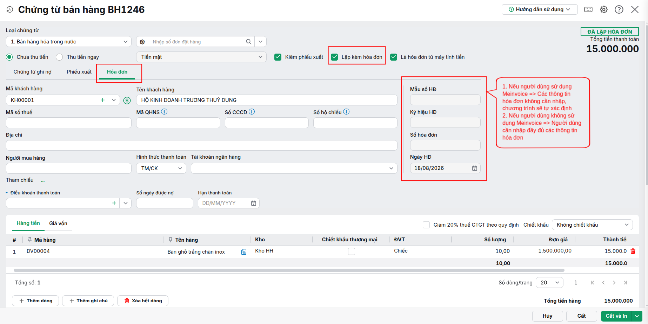Tick Chiết khấu thương mại for DV00004
Image resolution: width=648 pixels, height=324 pixels.
point(352,251)
